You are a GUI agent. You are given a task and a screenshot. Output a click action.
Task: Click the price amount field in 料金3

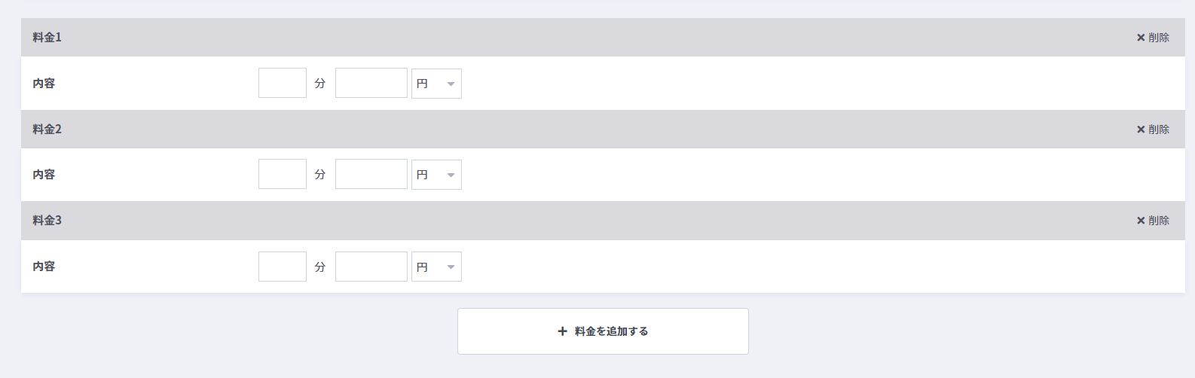pyautogui.click(x=371, y=267)
